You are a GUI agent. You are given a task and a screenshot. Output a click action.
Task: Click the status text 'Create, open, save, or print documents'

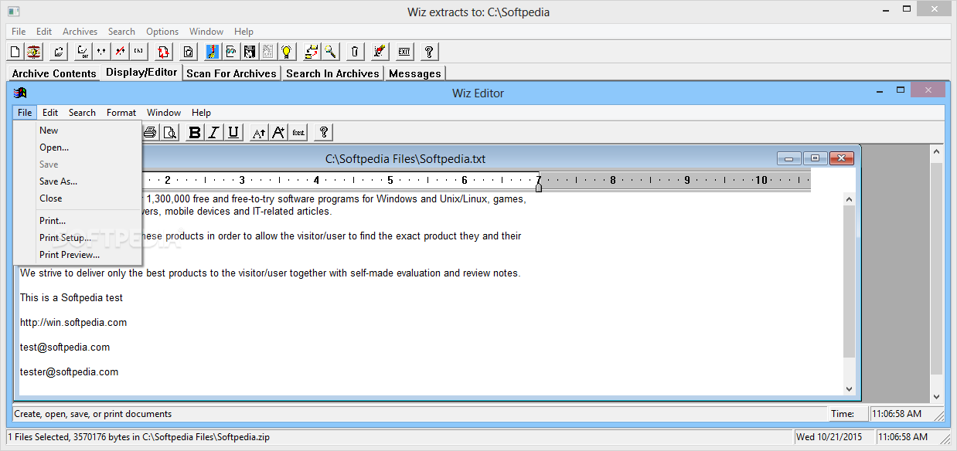[93, 414]
